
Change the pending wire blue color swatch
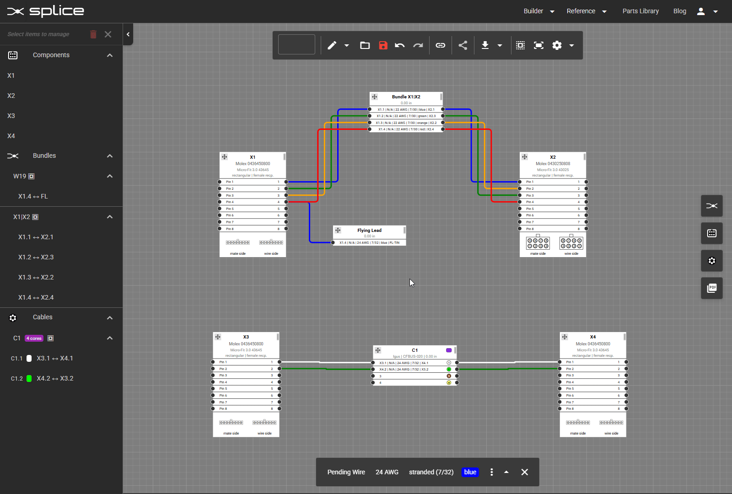[x=470, y=472]
